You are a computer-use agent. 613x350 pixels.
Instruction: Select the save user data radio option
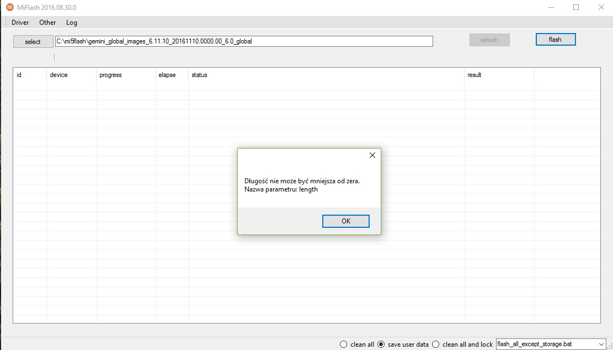[381, 344]
